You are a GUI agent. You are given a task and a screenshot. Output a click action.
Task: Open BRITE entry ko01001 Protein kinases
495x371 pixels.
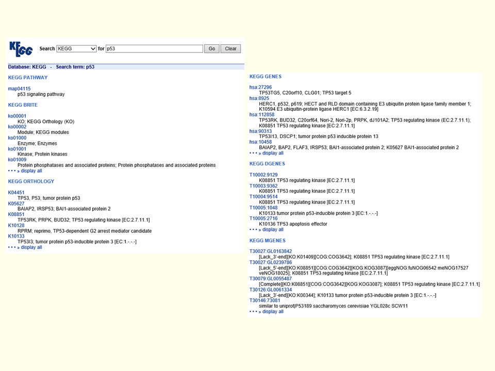click(x=17, y=149)
